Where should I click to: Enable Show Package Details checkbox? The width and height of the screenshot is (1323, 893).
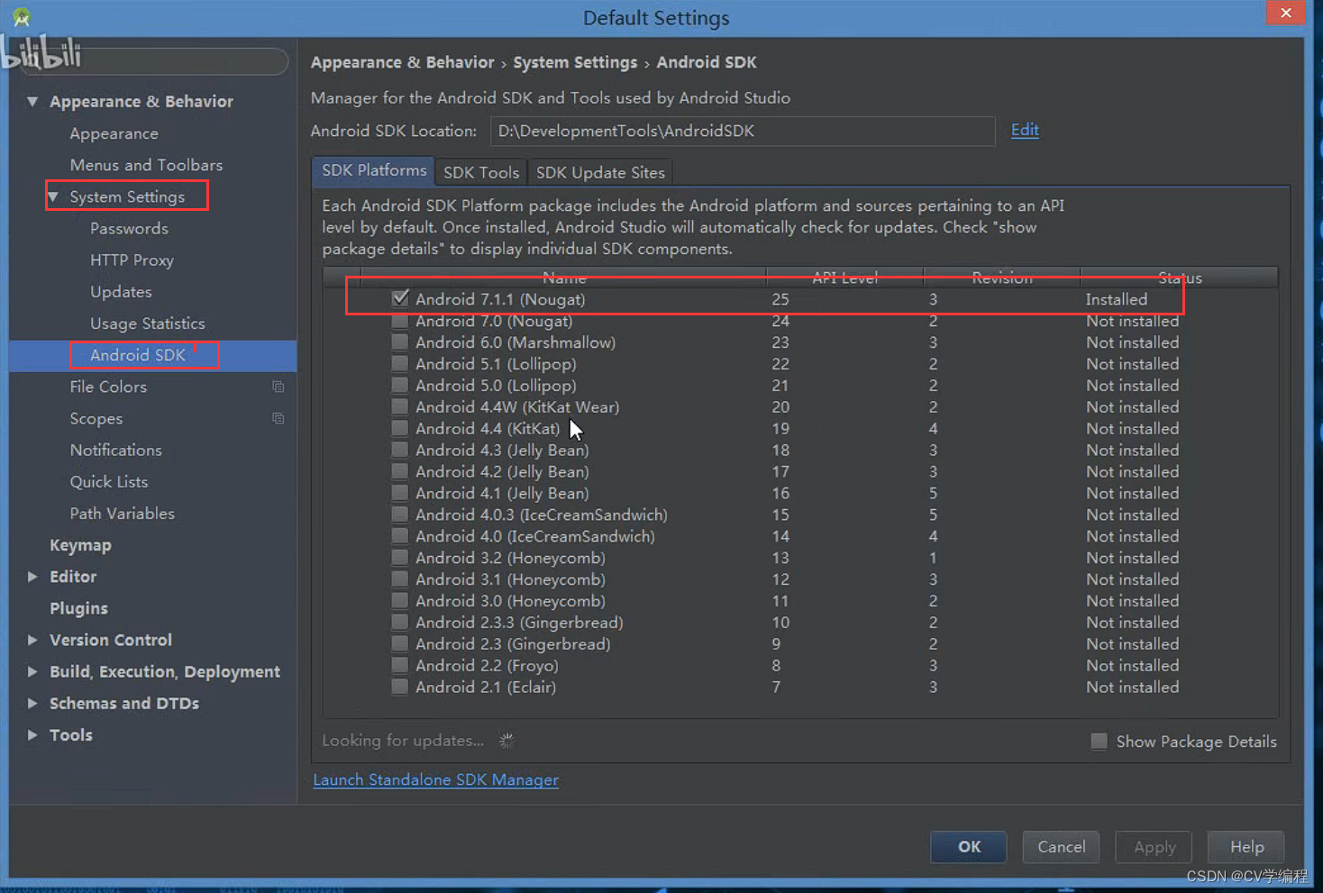[1099, 742]
